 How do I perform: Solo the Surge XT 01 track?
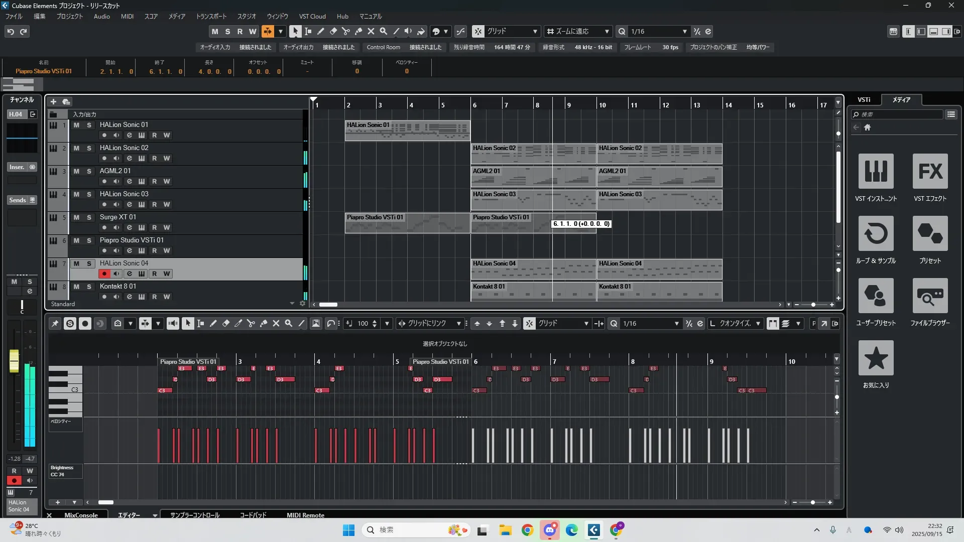click(x=89, y=217)
